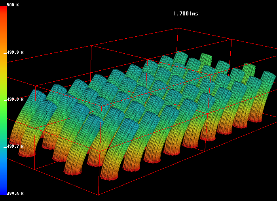Click bounding box's lower-left corner below leftmost pillar
277x201 pixels.
35,169
